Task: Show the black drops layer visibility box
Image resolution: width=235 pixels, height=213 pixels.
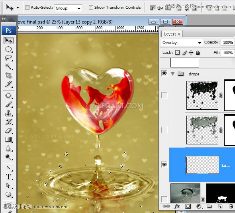Action: point(164,95)
